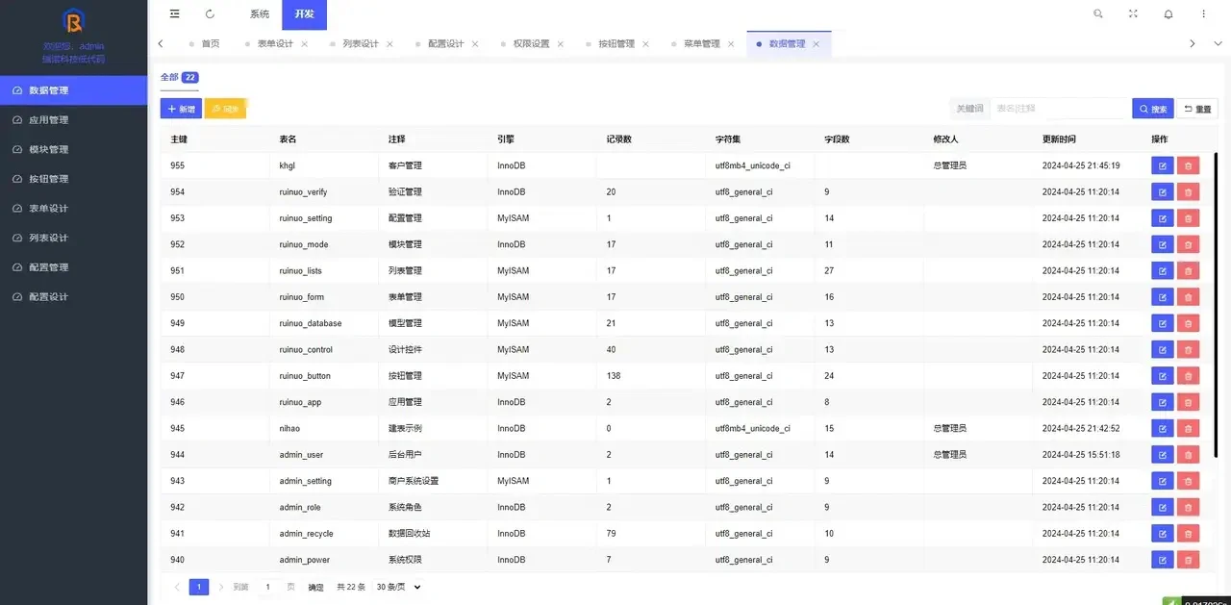The height and width of the screenshot is (605, 1231).
Task: Click the delete icon on the admin_power row
Action: (1189, 559)
